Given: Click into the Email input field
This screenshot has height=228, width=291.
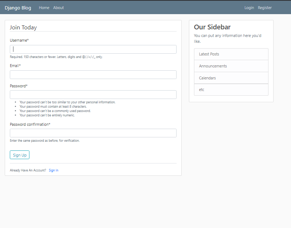Looking at the screenshot, I should click(x=93, y=75).
